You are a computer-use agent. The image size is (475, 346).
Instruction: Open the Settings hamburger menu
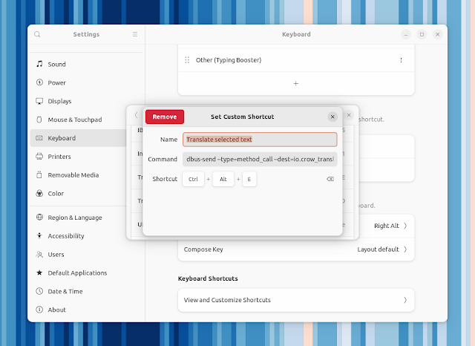click(134, 34)
